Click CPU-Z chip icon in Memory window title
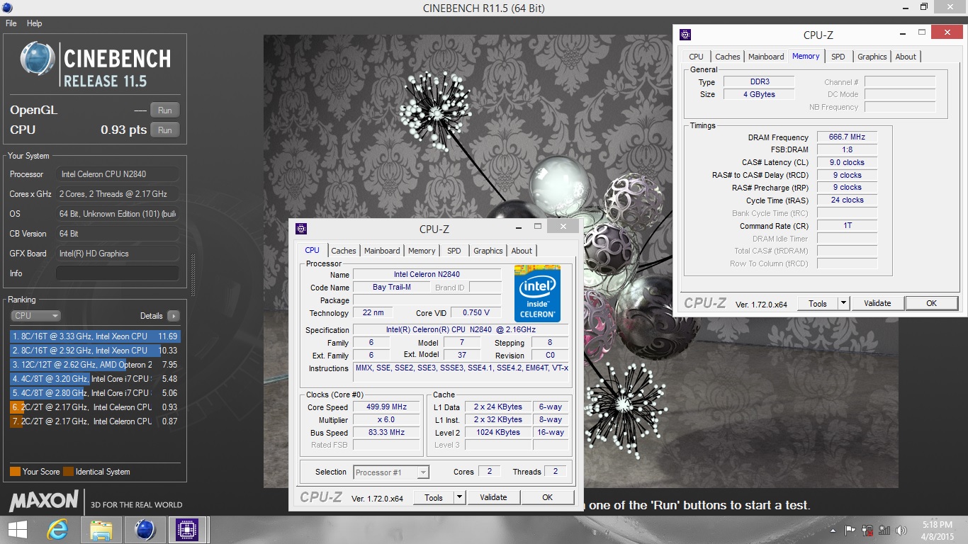The width and height of the screenshot is (968, 544). pyautogui.click(x=685, y=35)
